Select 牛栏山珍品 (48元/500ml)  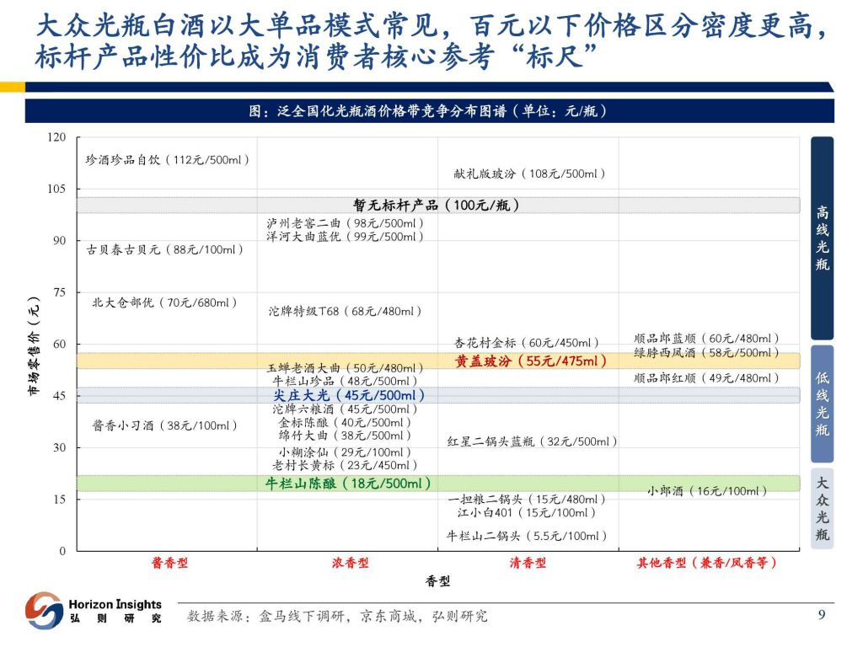(345, 381)
